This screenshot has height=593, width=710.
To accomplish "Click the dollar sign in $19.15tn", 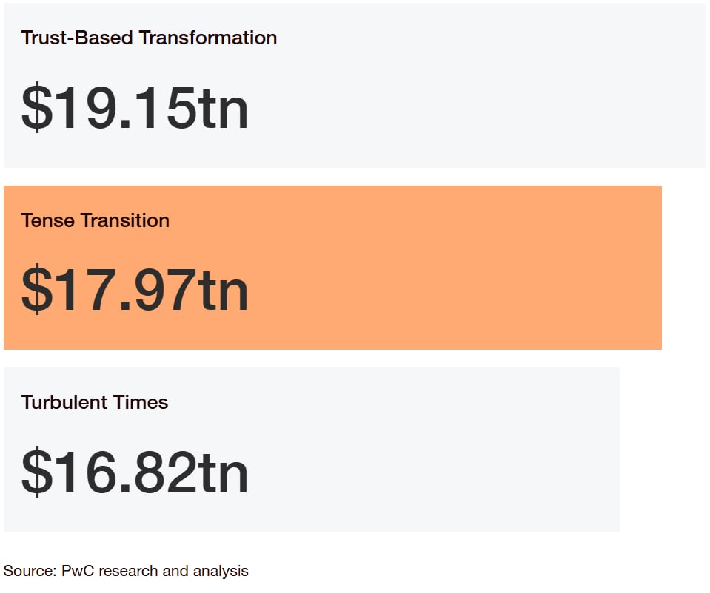I will coord(37,108).
